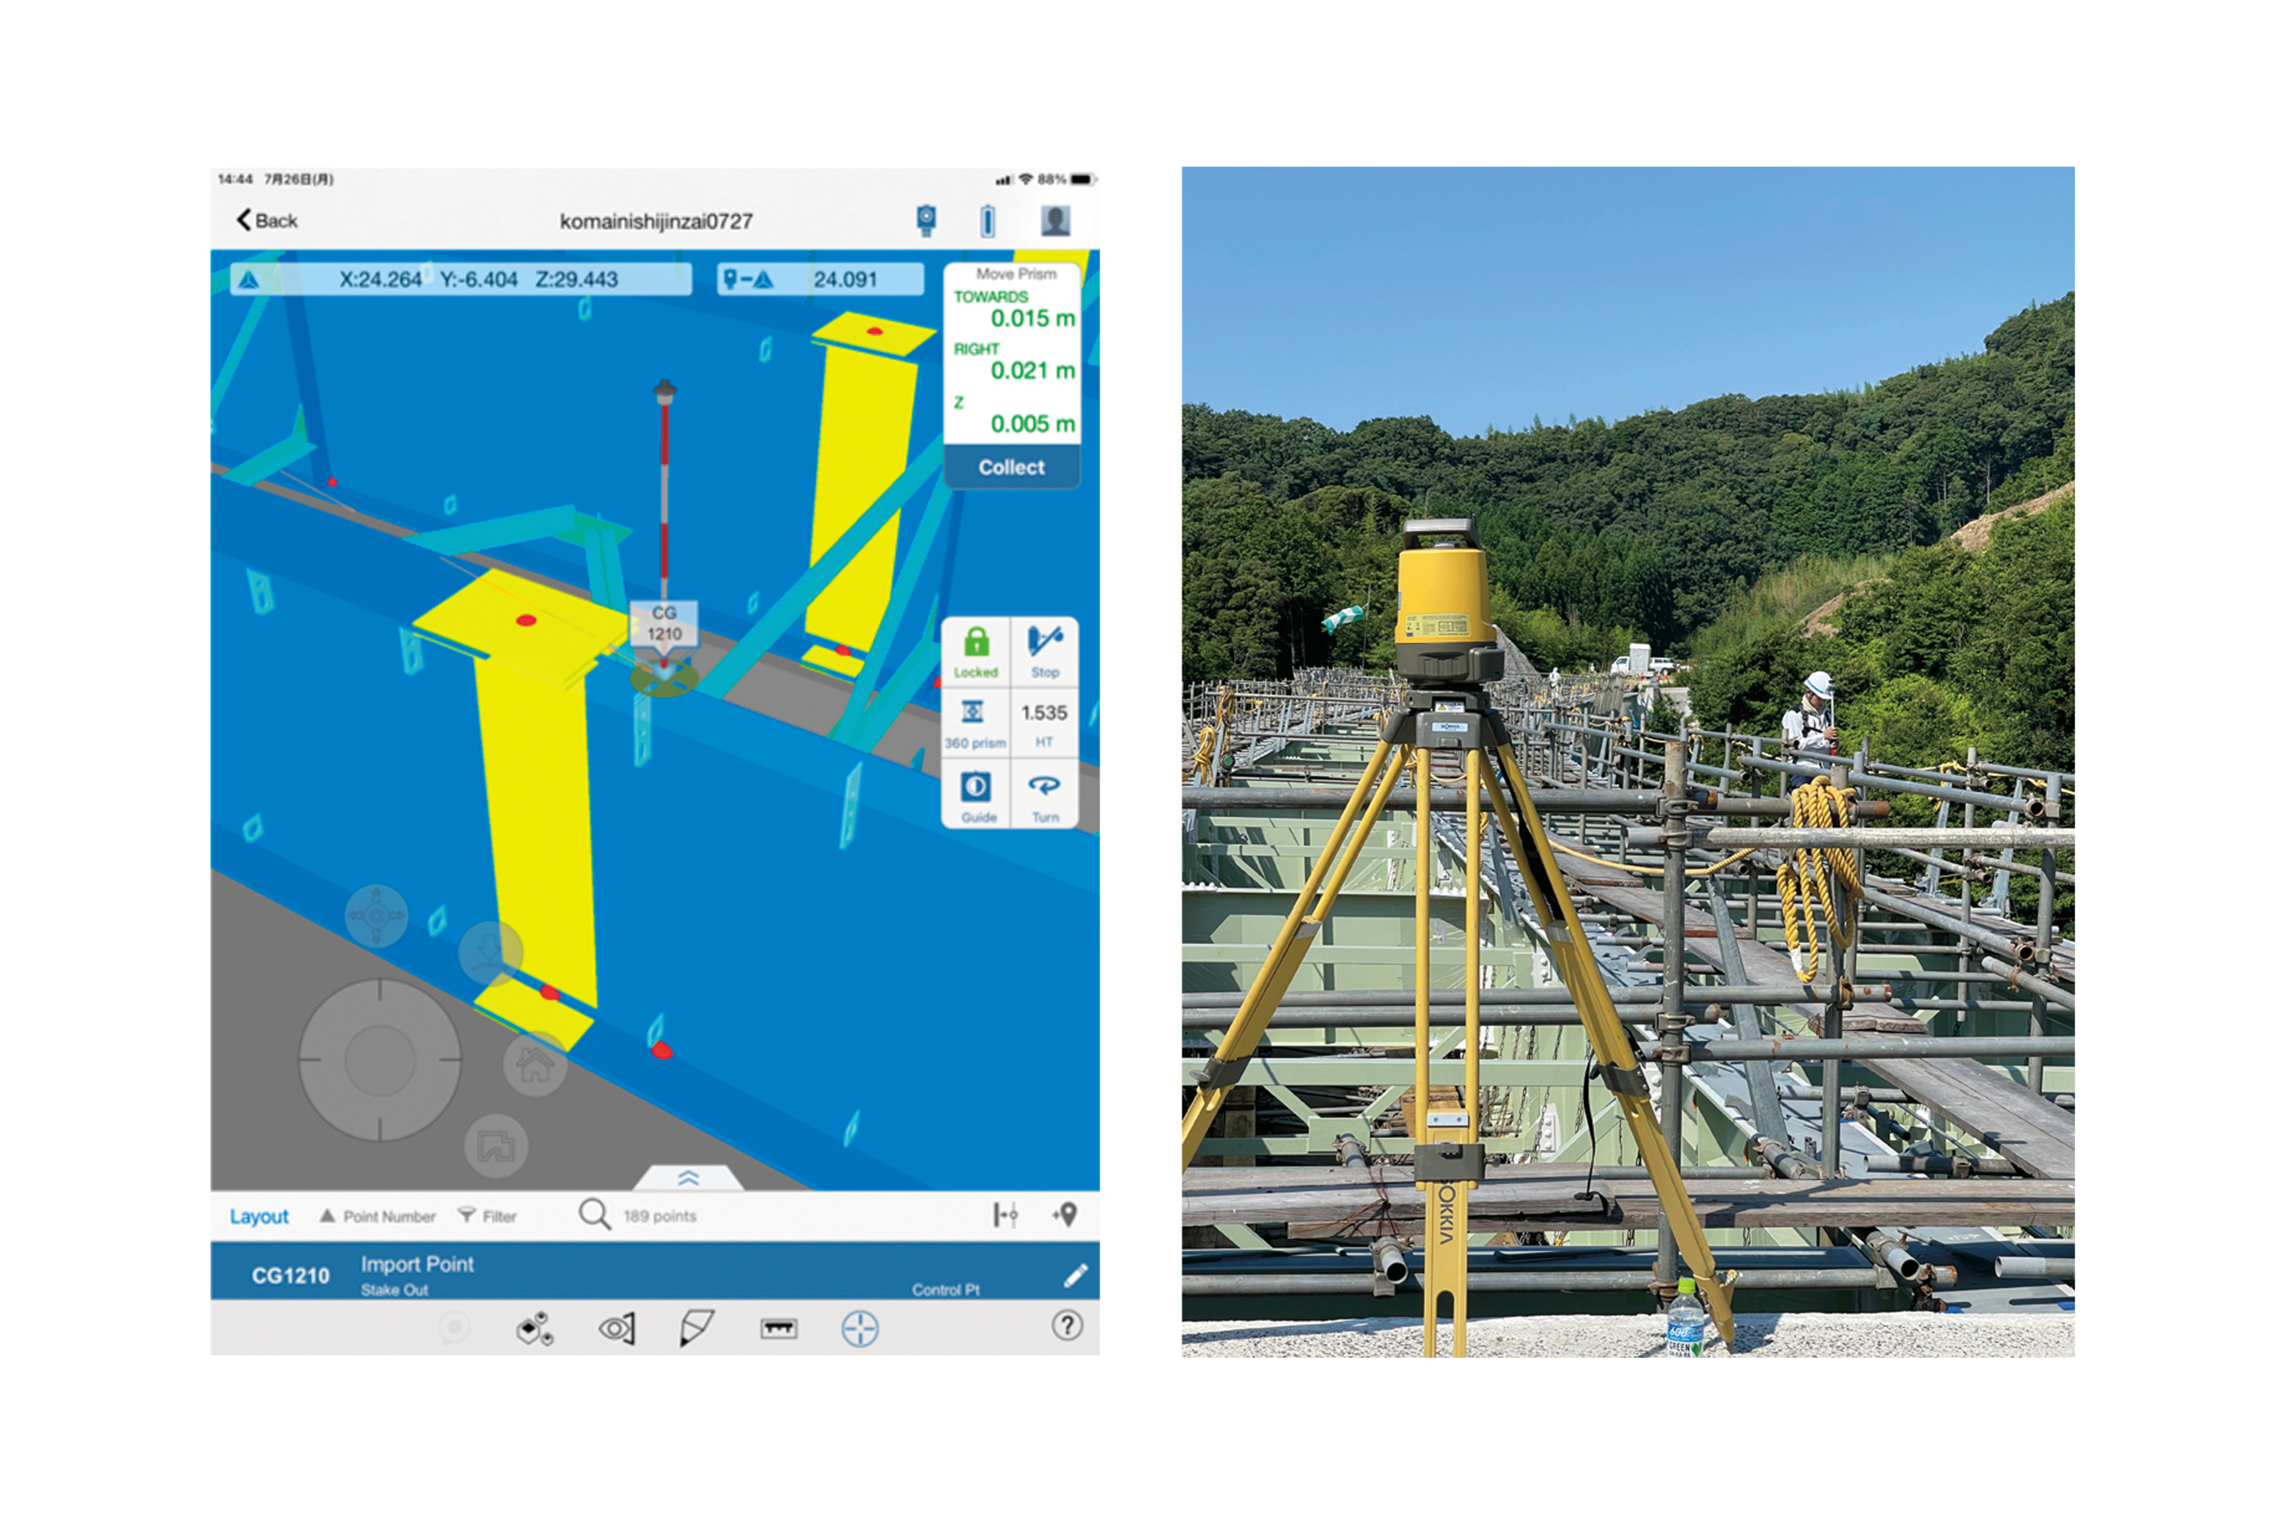The height and width of the screenshot is (1524, 2285).
Task: Open the 360 prism type selector
Action: coord(975,723)
